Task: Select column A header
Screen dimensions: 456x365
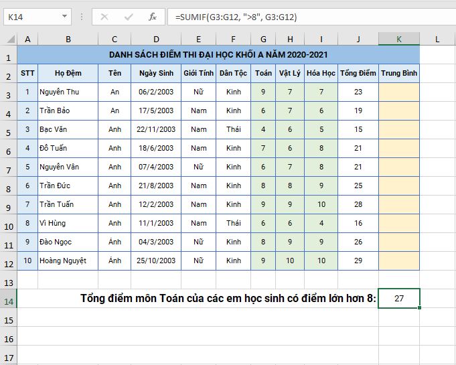Action: pyautogui.click(x=27, y=39)
